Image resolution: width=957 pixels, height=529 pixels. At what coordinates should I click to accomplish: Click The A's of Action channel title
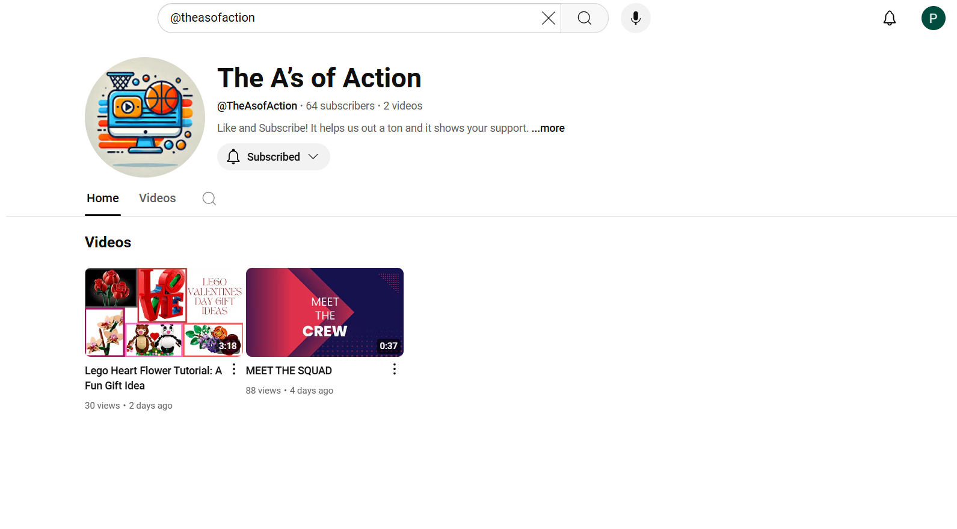point(319,78)
